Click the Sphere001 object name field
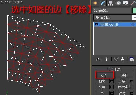The image size is (136, 95). pos(112,11)
